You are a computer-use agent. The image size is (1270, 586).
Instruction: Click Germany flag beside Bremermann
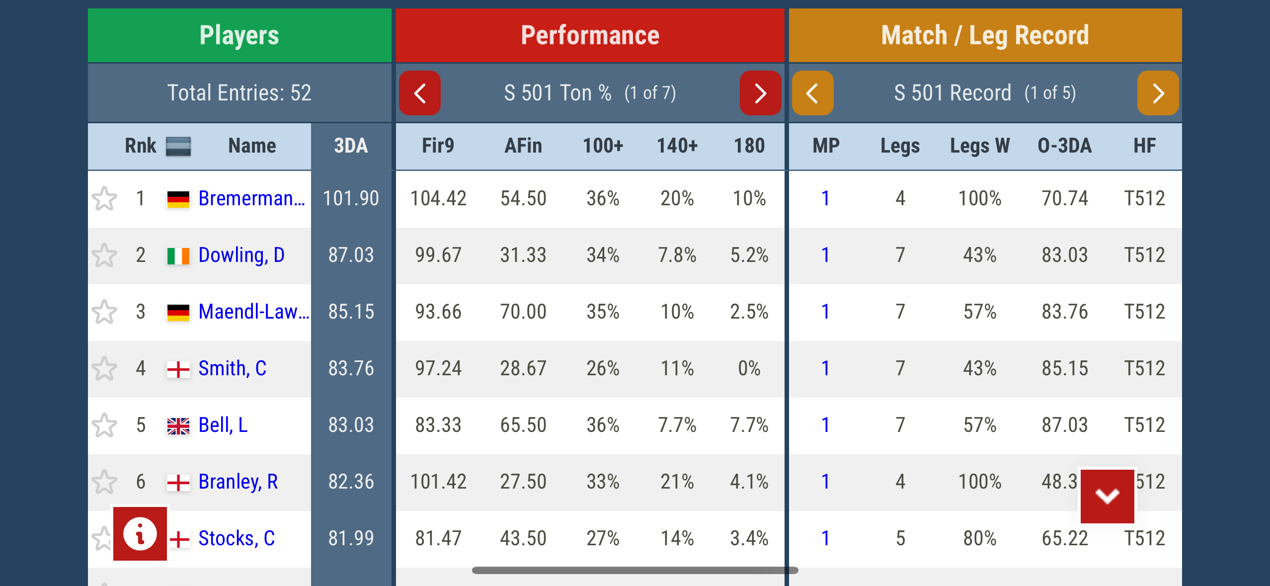coord(178,199)
